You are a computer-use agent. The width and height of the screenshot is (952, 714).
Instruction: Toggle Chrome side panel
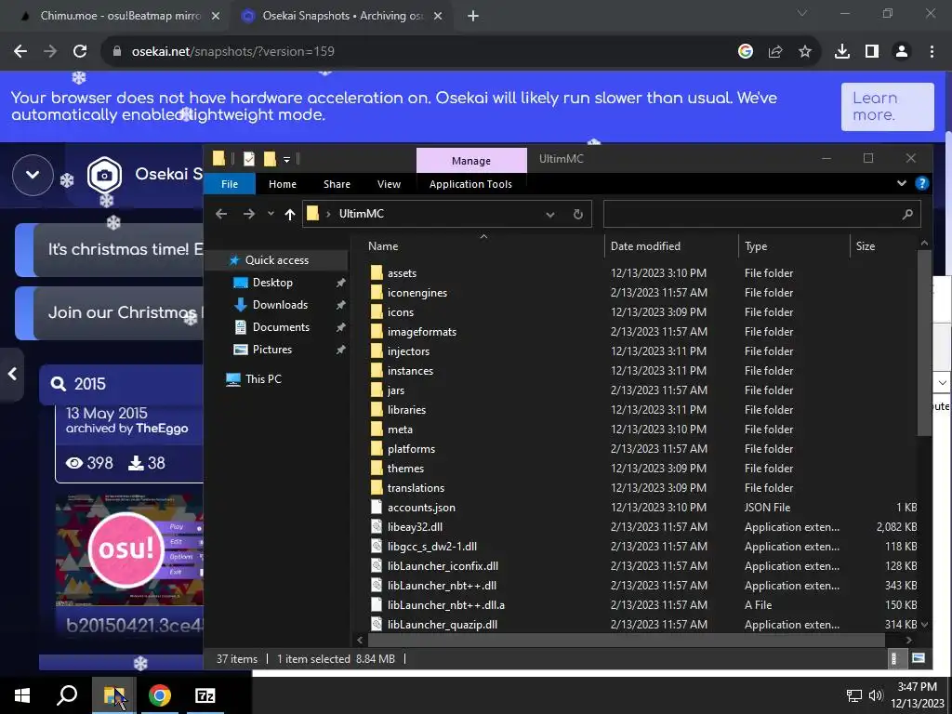coord(871,52)
